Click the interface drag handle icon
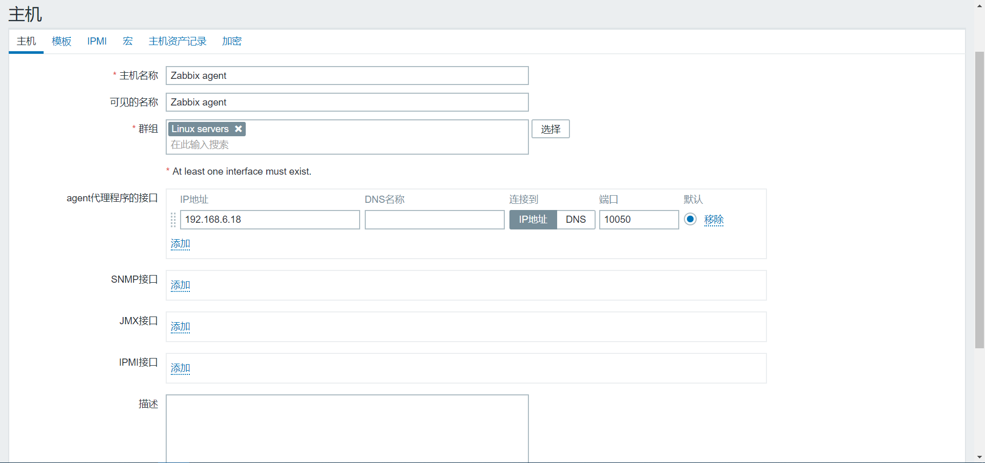Viewport: 985px width, 463px height. pyautogui.click(x=173, y=220)
